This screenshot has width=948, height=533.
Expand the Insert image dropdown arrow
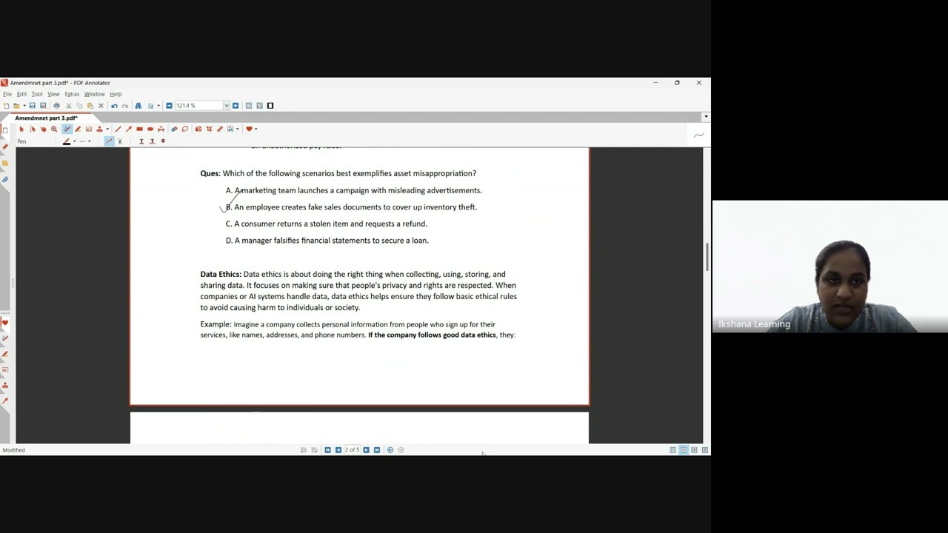click(237, 129)
